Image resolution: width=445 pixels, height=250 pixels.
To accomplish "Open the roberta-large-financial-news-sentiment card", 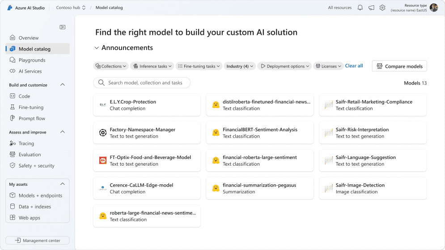I will (x=147, y=216).
